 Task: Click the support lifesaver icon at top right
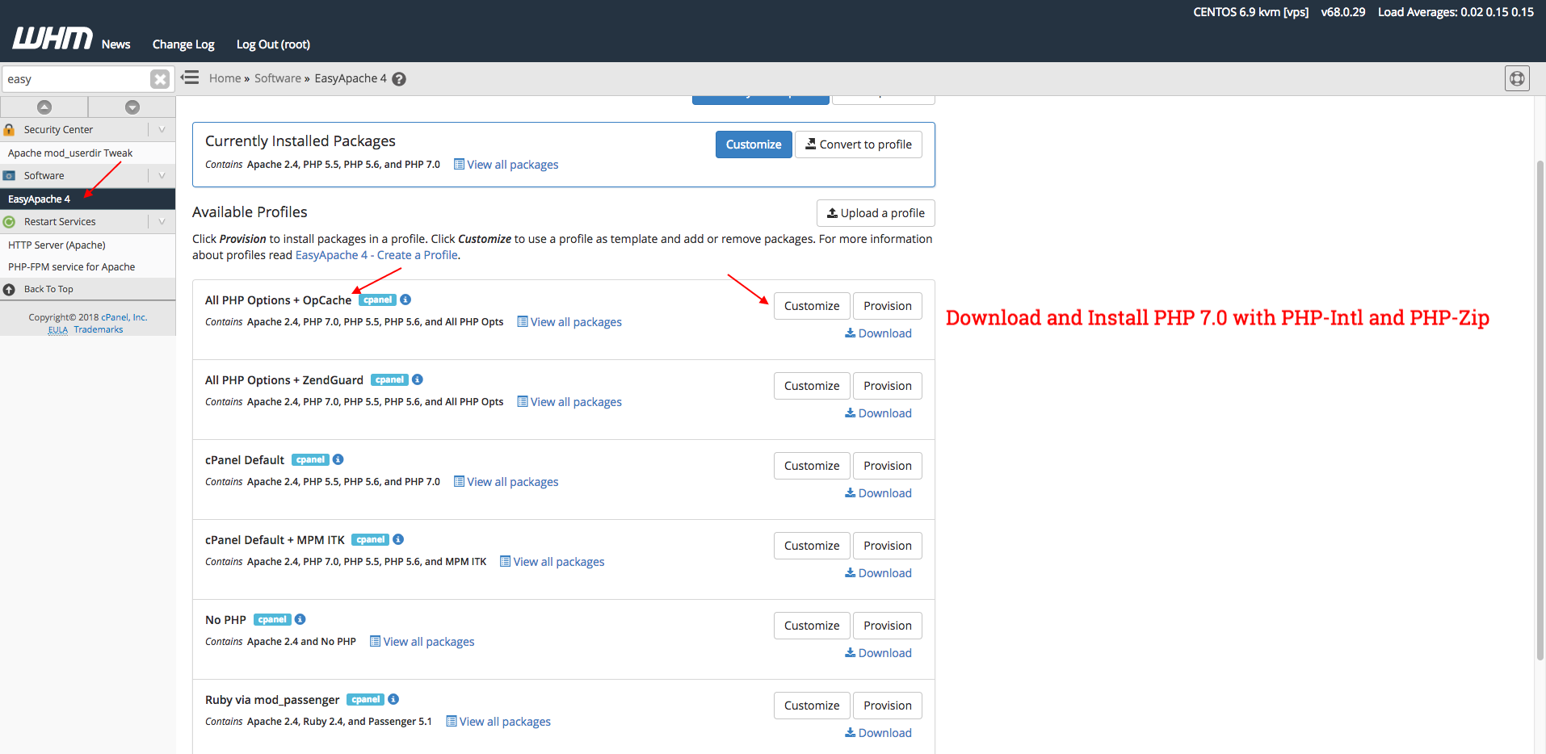click(1517, 78)
